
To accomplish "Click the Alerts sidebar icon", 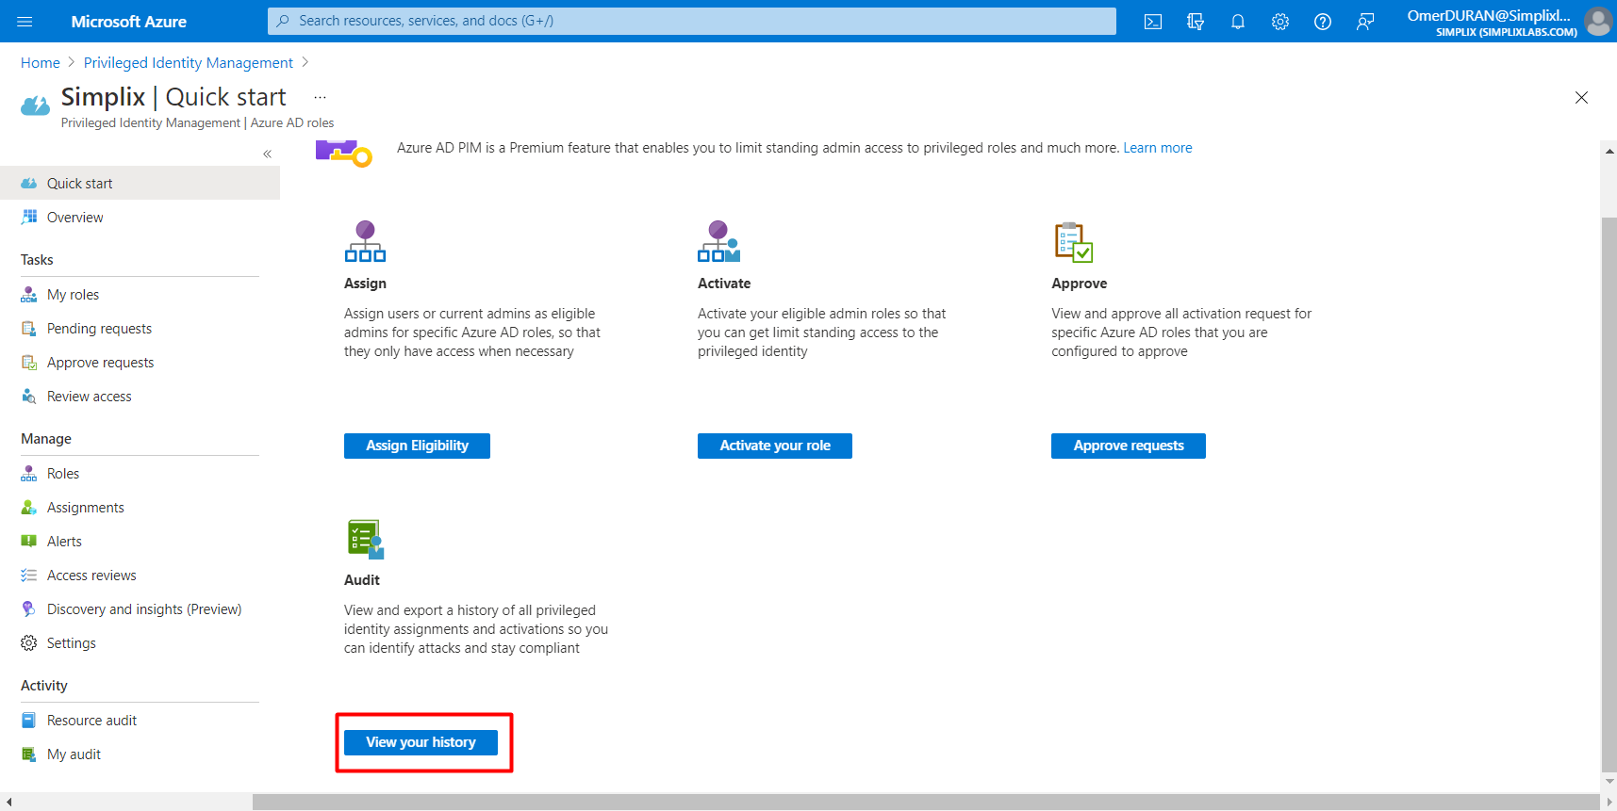I will 29,542.
